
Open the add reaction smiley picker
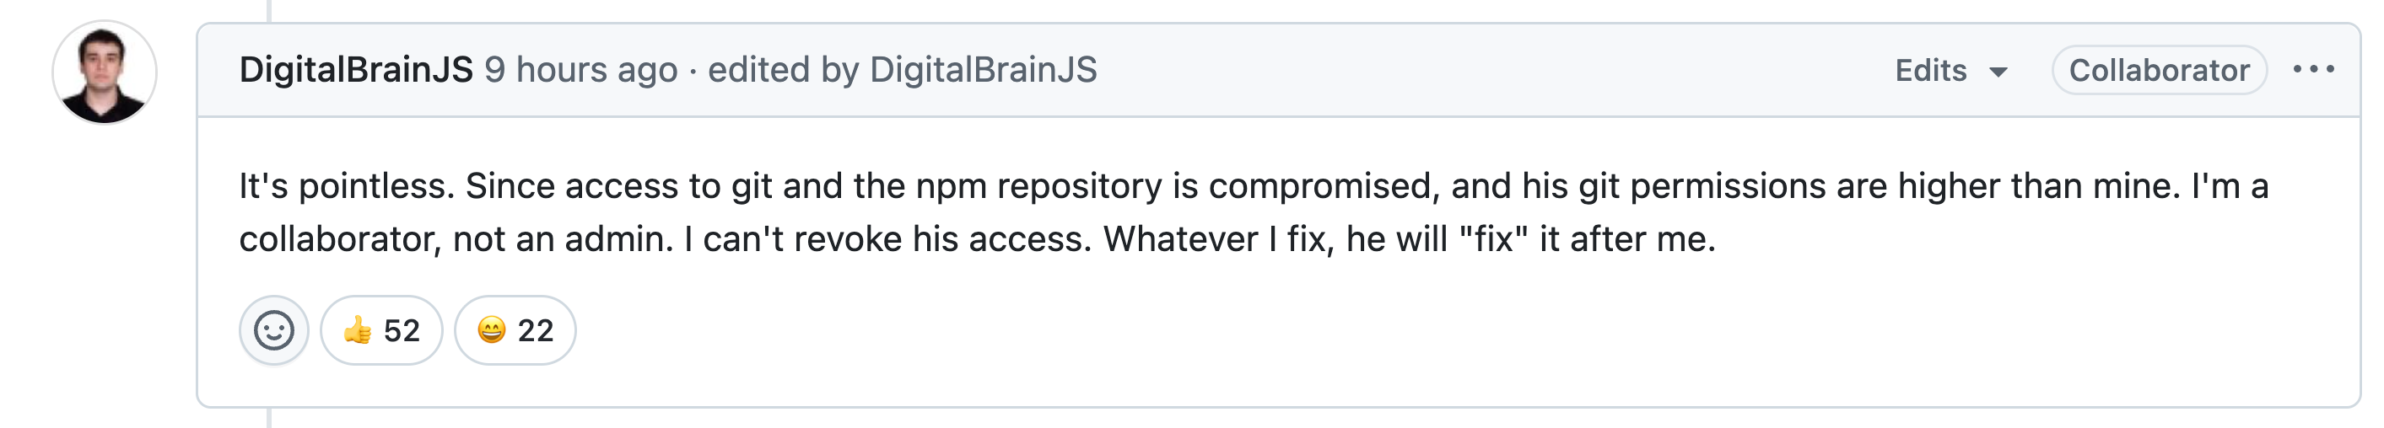click(273, 330)
